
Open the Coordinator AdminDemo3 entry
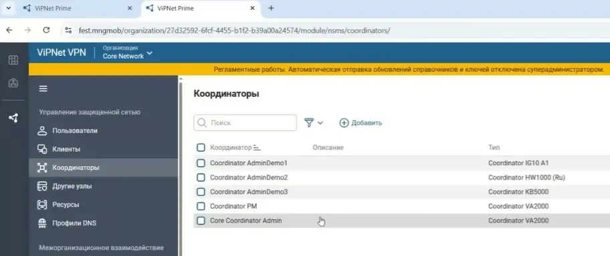point(249,192)
